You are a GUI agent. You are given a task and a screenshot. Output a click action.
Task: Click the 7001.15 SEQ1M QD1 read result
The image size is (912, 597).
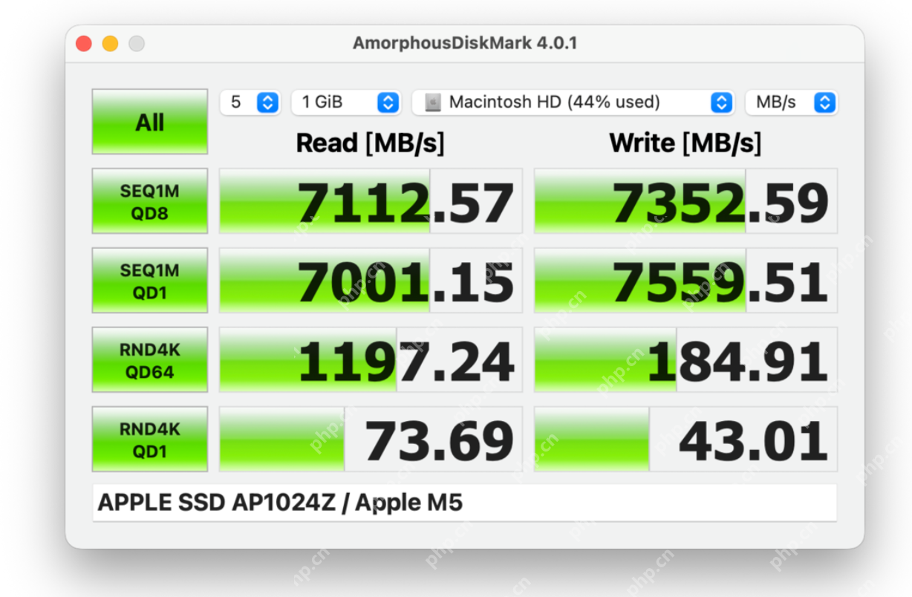click(x=371, y=281)
